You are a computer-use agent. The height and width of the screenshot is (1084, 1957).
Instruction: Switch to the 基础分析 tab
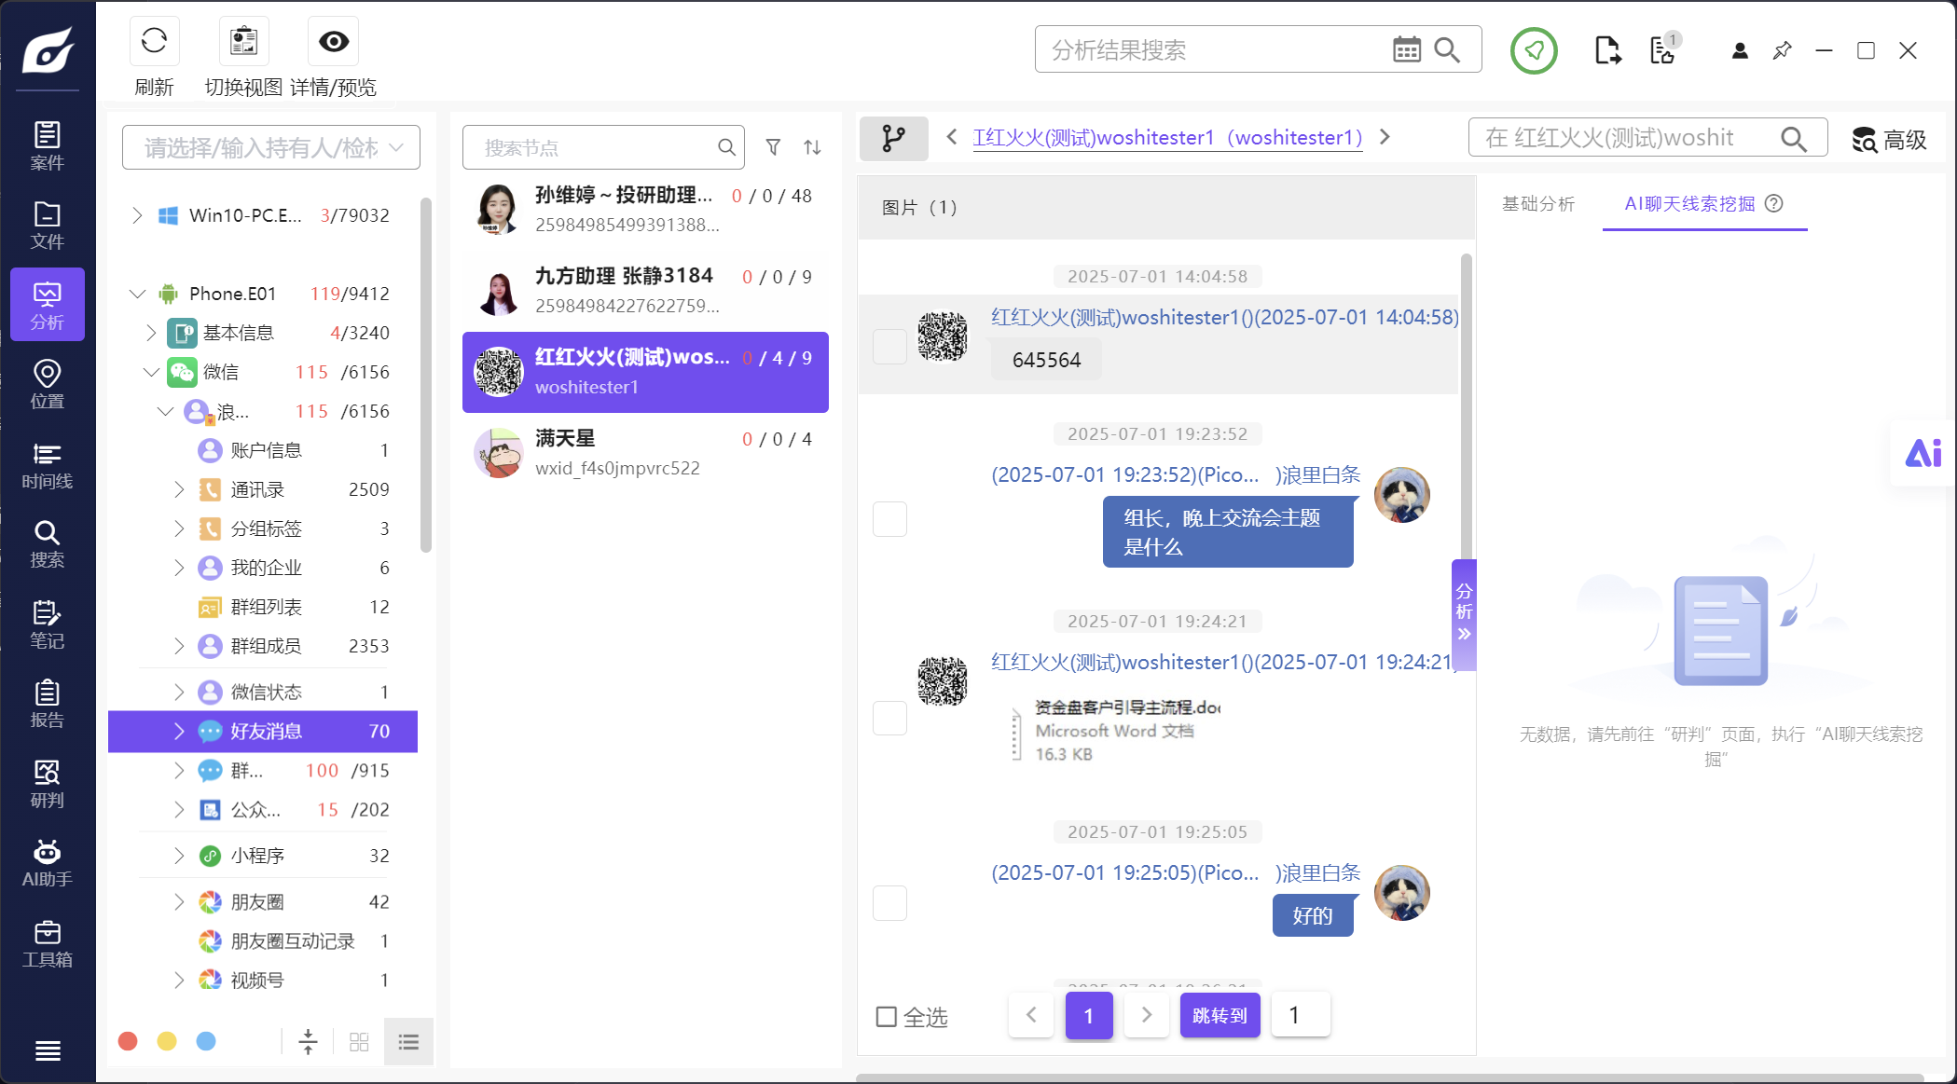(x=1537, y=204)
